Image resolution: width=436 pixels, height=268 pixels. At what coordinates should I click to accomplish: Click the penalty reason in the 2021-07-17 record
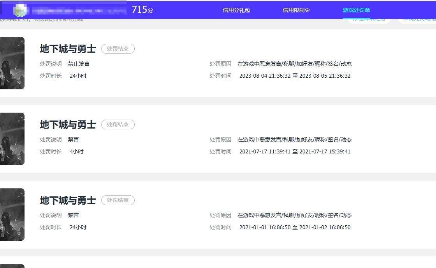tap(294, 139)
